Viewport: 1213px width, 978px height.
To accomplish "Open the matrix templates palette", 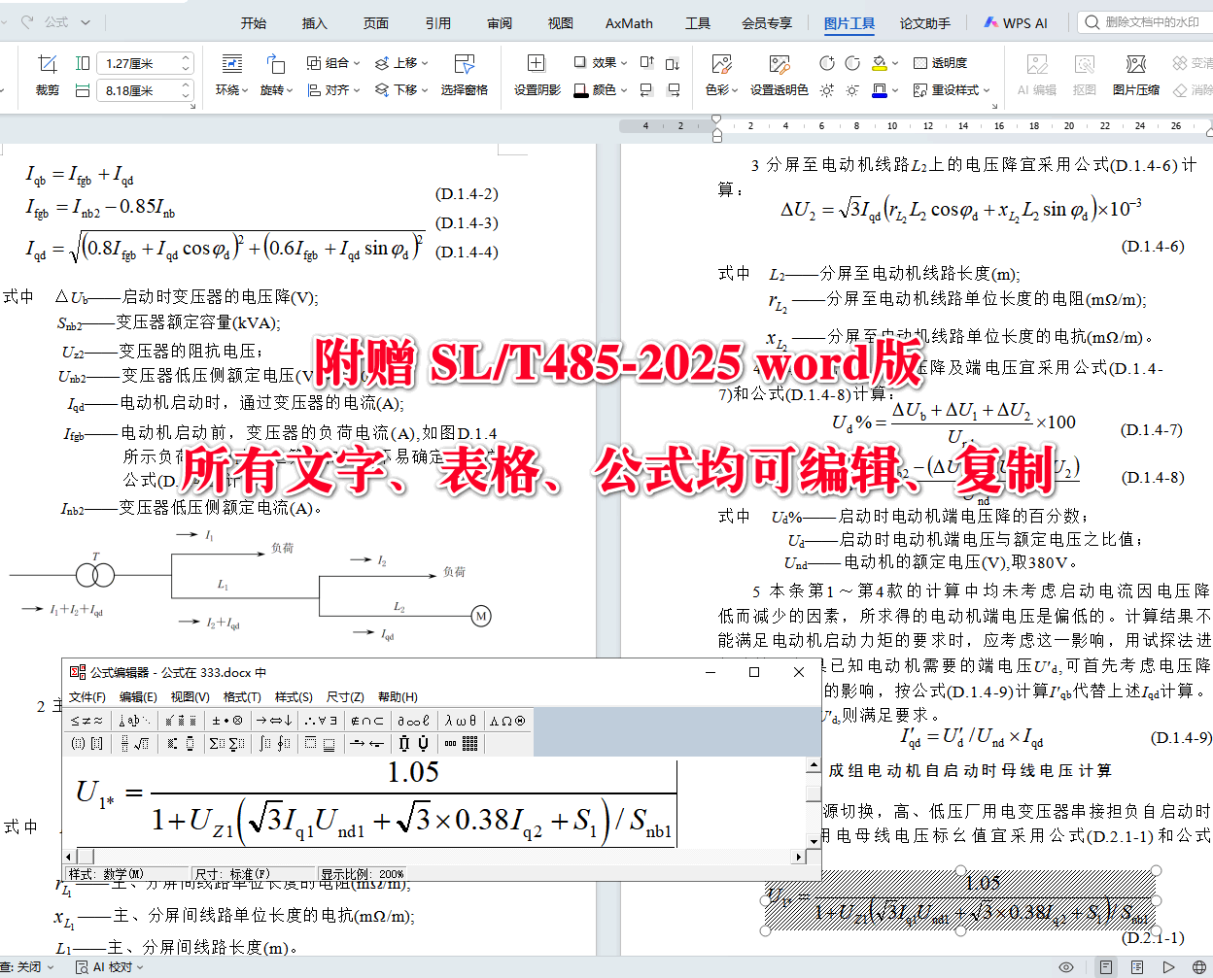I will (461, 743).
